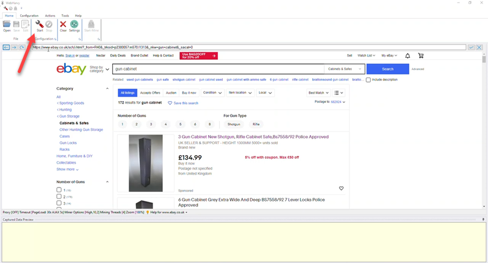Open the eBay shopping cart icon
488x263 pixels.
(x=420, y=55)
